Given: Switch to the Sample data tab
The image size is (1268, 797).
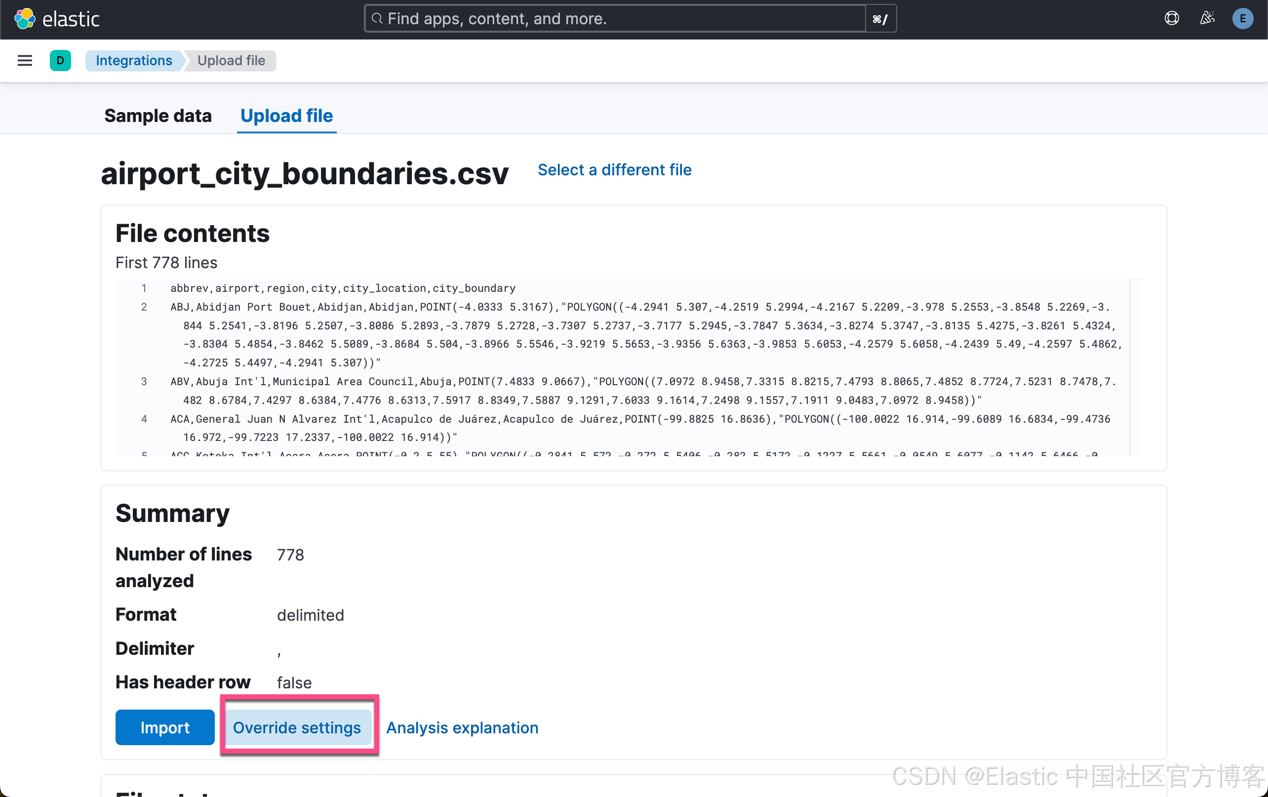Looking at the screenshot, I should (x=158, y=116).
